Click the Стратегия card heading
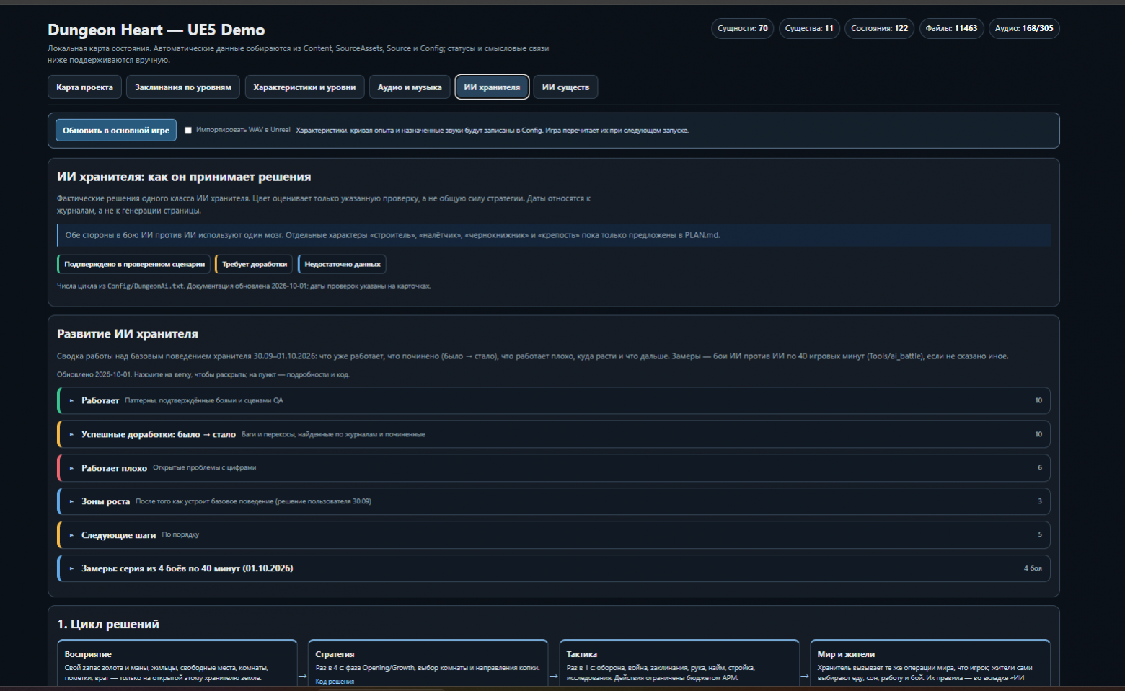1125x691 pixels. point(335,654)
